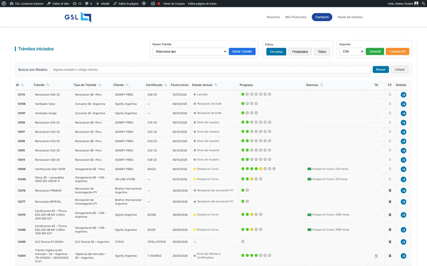The width and height of the screenshot is (427, 266).
Task: Click search icon next to Estado Actual
Action: coord(216,85)
